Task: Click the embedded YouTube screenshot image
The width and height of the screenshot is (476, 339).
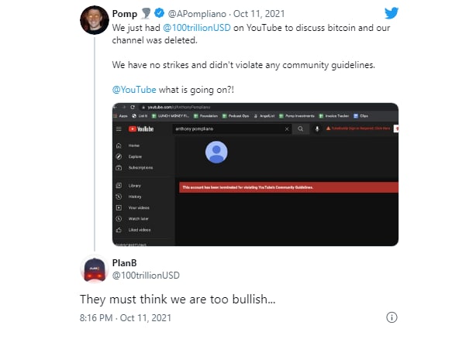Action: coord(255,174)
